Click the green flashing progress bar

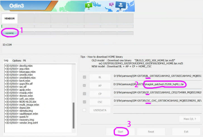pyautogui.click(x=10, y=26)
